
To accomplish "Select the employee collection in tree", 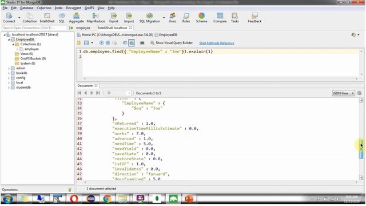I will click(31, 49).
